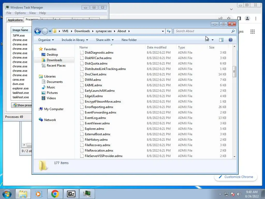Image resolution: width=265 pixels, height=199 pixels.
Task: Click the Explorer forward arrow button
Action: [x=45, y=31]
